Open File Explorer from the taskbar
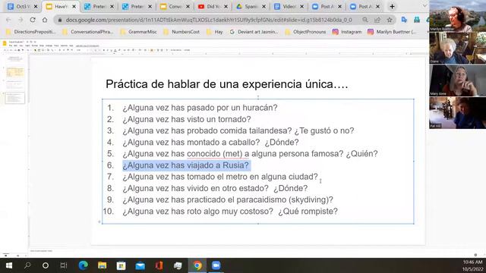Screen dimensions: 486x273 tap(102, 265)
